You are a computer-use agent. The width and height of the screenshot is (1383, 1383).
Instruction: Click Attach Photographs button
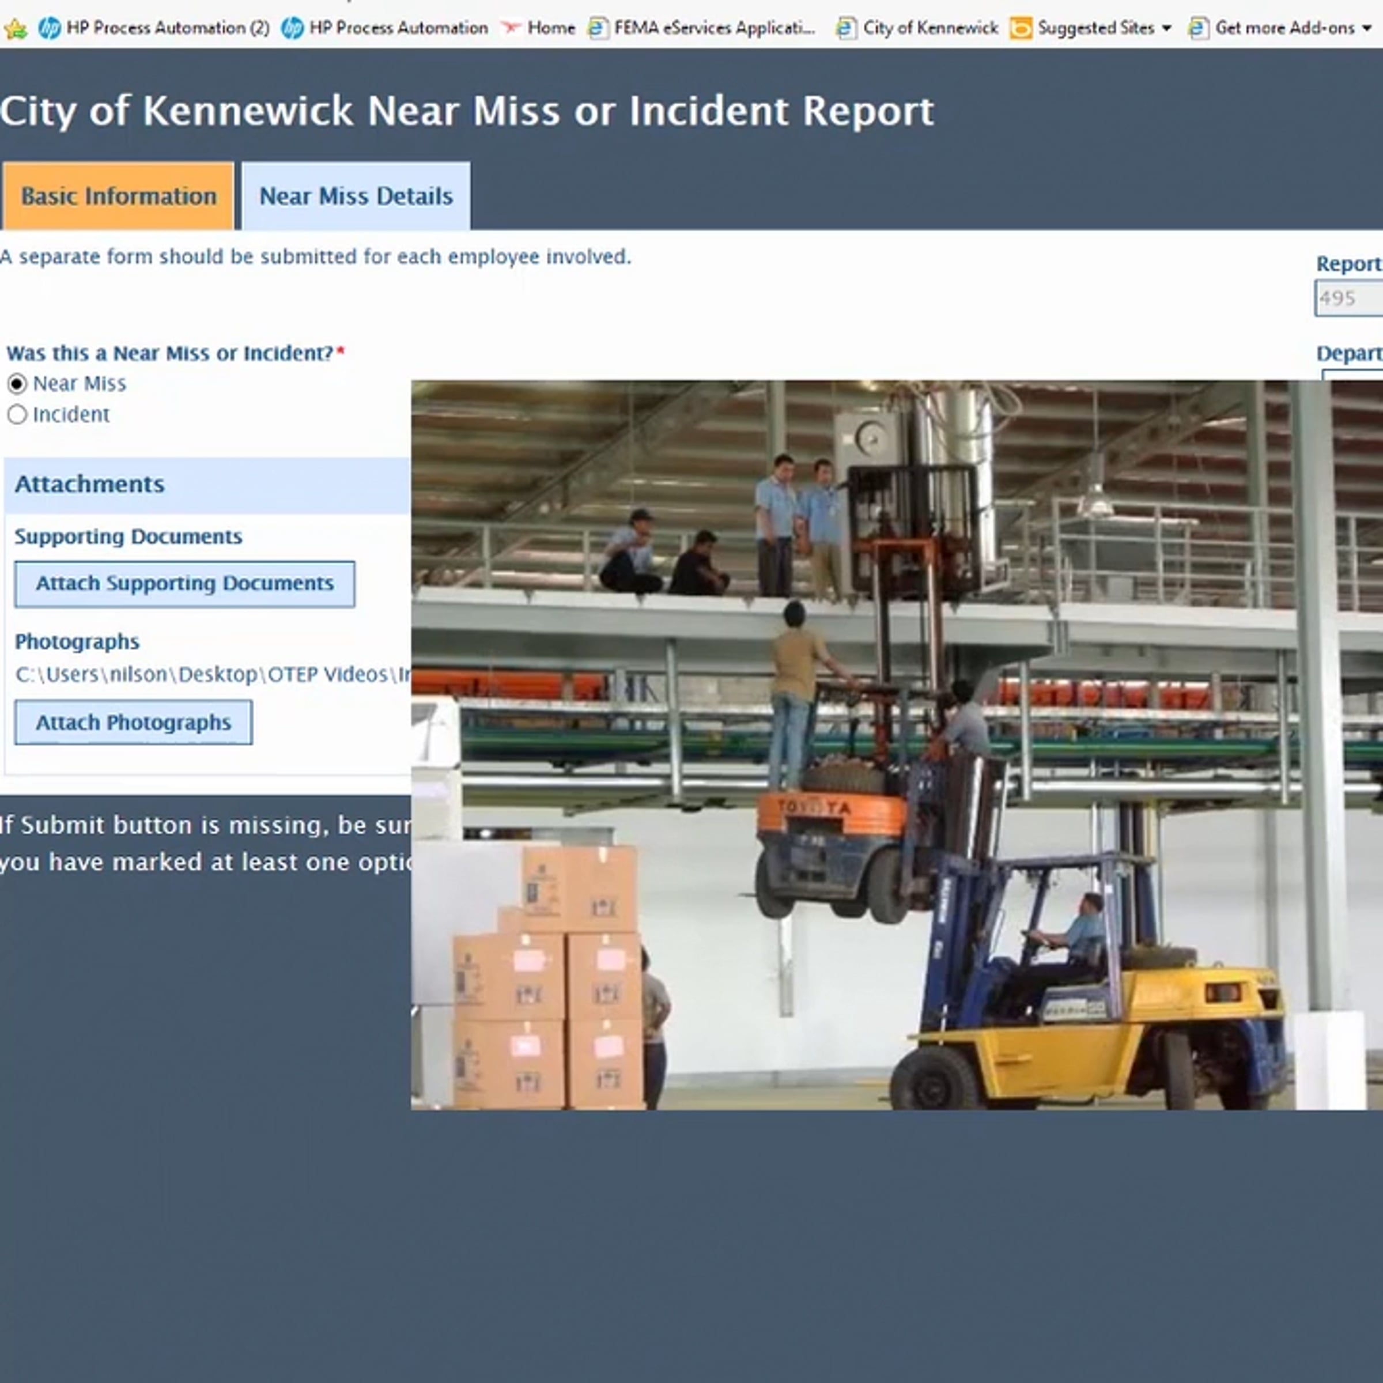(x=134, y=723)
